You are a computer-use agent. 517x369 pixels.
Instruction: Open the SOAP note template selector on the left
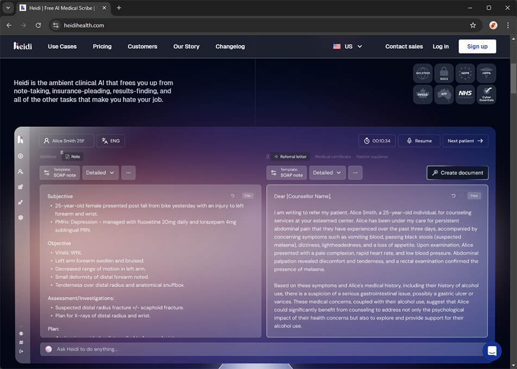[60, 173]
